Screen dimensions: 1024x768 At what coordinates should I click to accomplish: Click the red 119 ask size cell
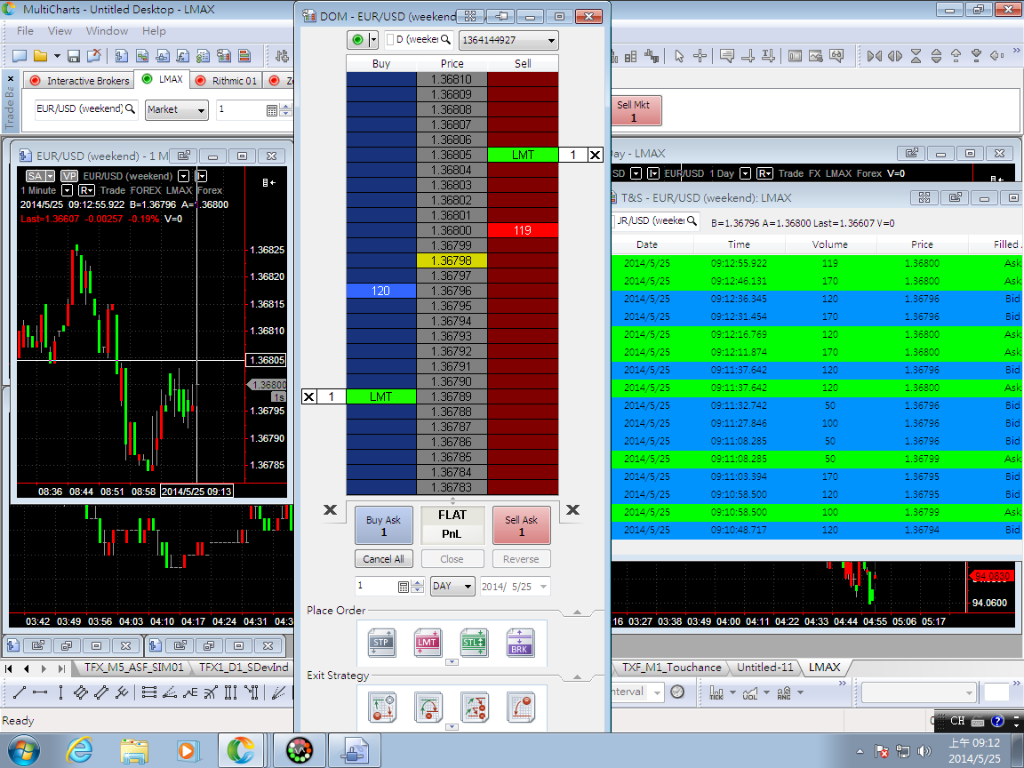[x=523, y=230]
